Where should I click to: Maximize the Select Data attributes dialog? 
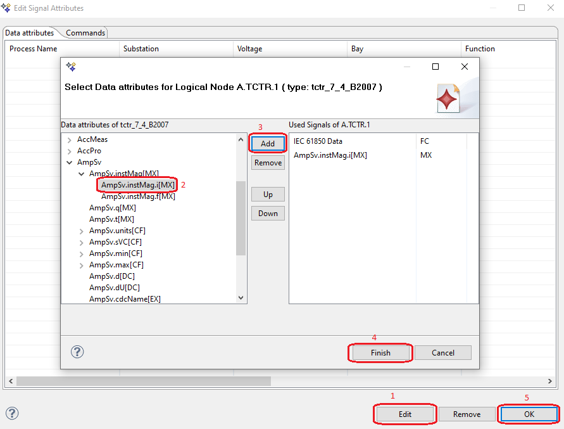(x=435, y=67)
